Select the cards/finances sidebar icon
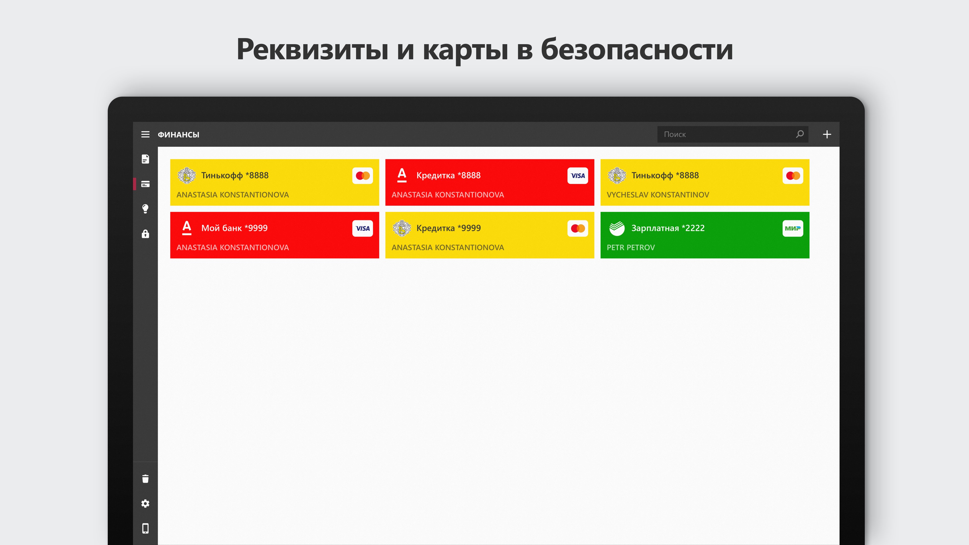Viewport: 969px width, 545px height. (145, 184)
